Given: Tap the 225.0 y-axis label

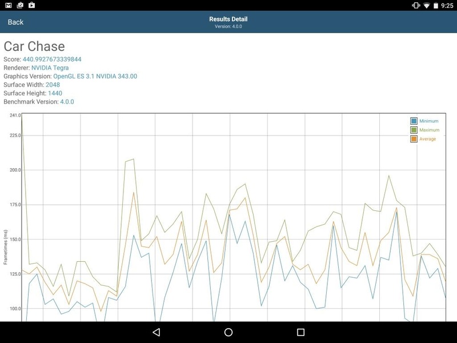Looking at the screenshot, I should [x=15, y=135].
